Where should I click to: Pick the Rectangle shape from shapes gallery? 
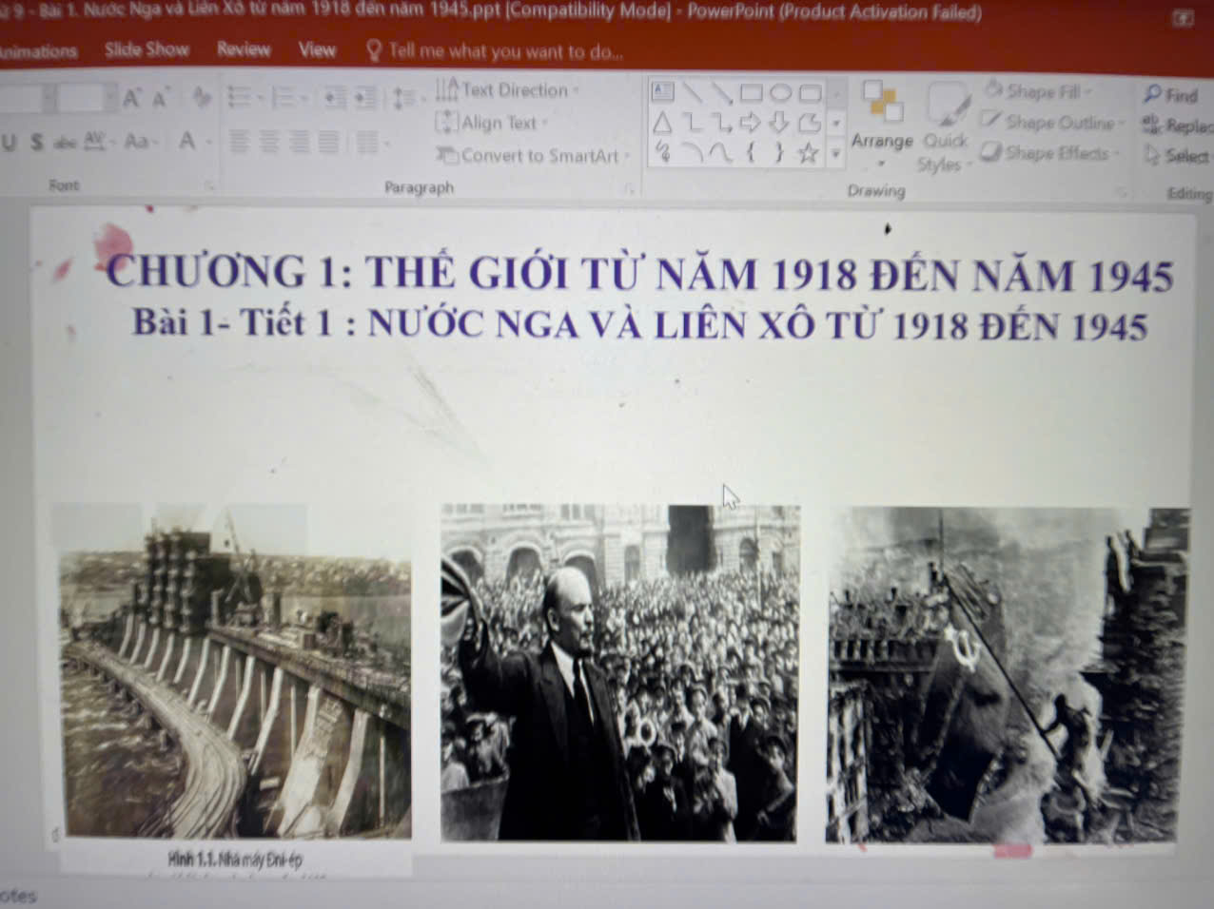coord(751,92)
